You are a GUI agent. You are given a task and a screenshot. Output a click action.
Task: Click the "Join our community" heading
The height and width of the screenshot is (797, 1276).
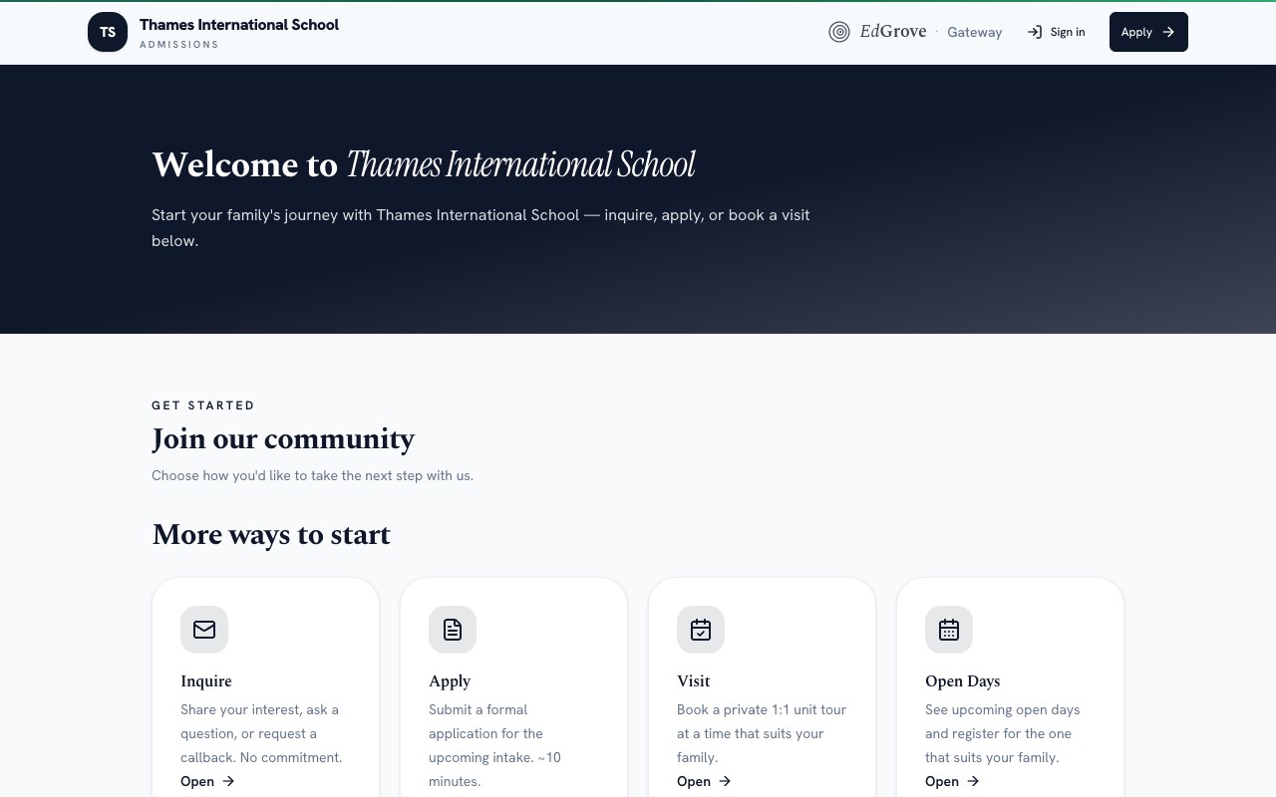[283, 439]
